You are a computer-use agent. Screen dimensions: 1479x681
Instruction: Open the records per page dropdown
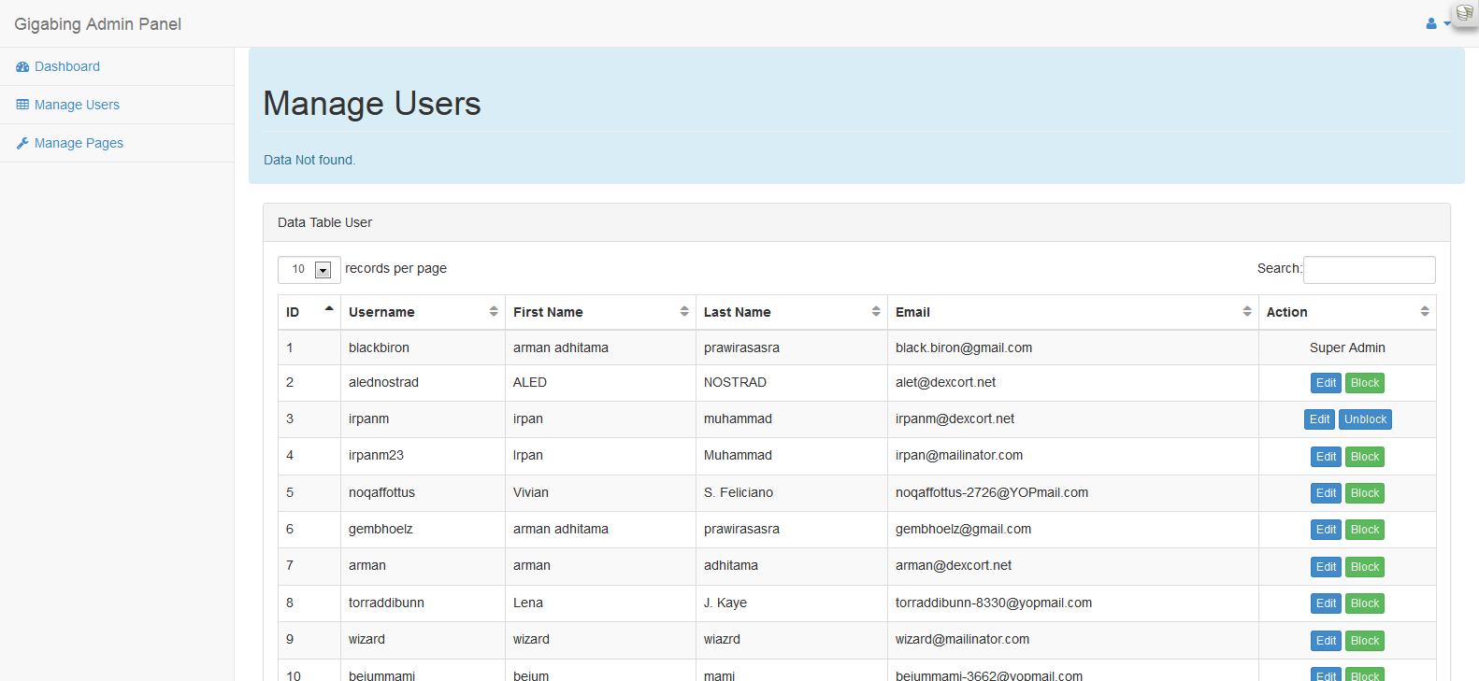[323, 270]
